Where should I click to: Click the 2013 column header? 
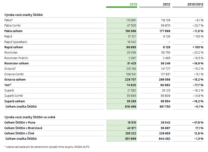click(133, 4)
